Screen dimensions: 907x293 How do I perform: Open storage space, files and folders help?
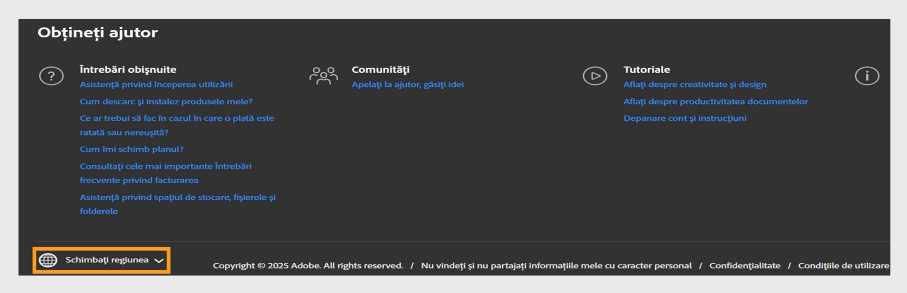coord(177,197)
